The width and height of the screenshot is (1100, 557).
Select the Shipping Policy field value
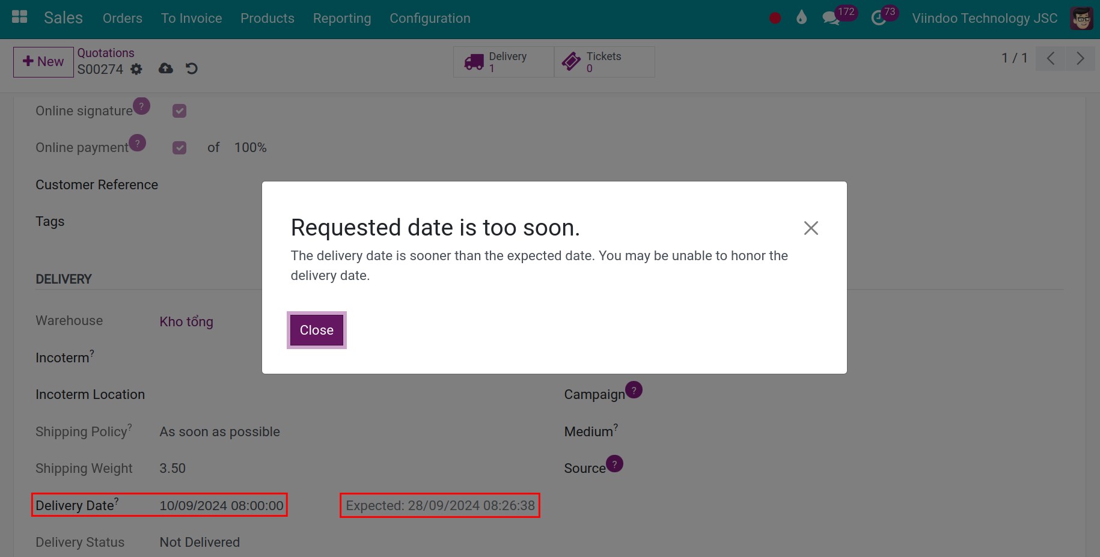220,431
